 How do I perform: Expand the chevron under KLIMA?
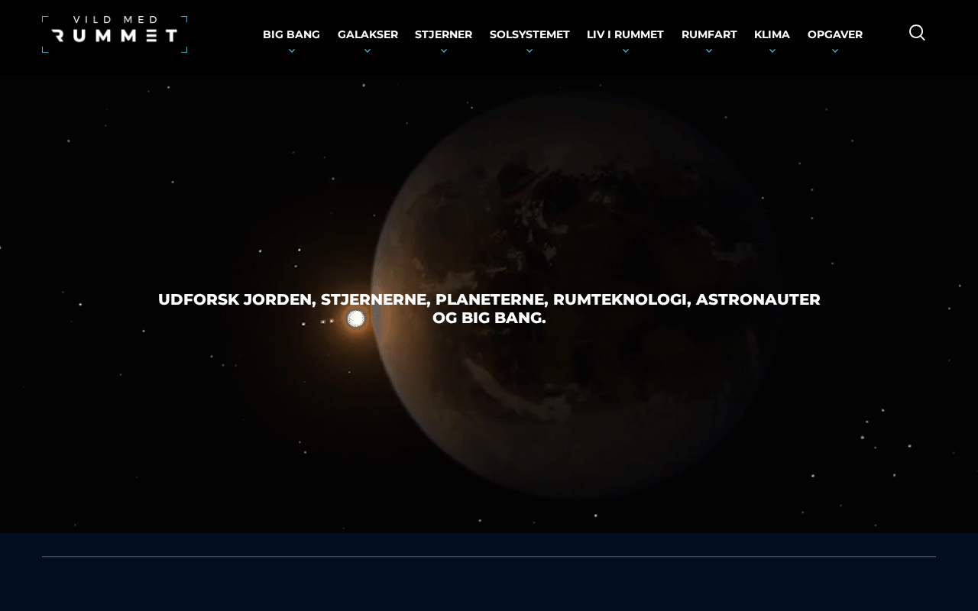click(x=772, y=51)
